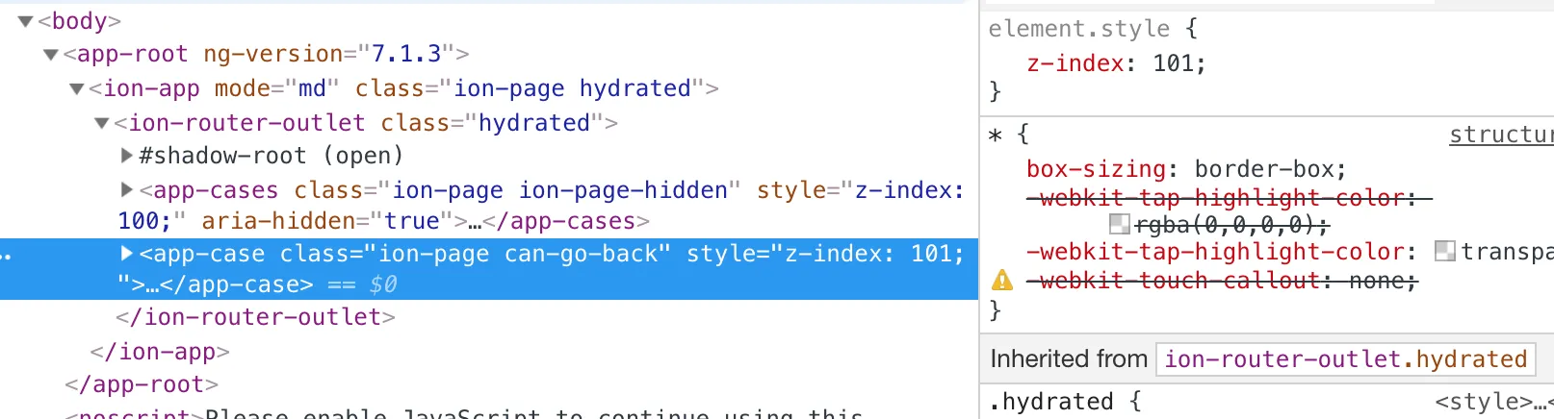1554x419 pixels.
Task: Select the closing ion-app tag line
Action: [160, 352]
